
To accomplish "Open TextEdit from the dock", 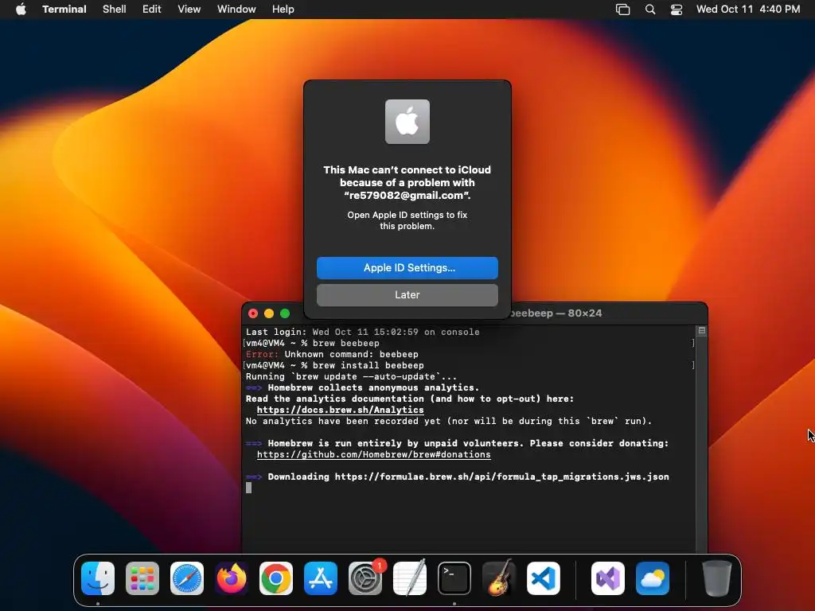I will 410,578.
